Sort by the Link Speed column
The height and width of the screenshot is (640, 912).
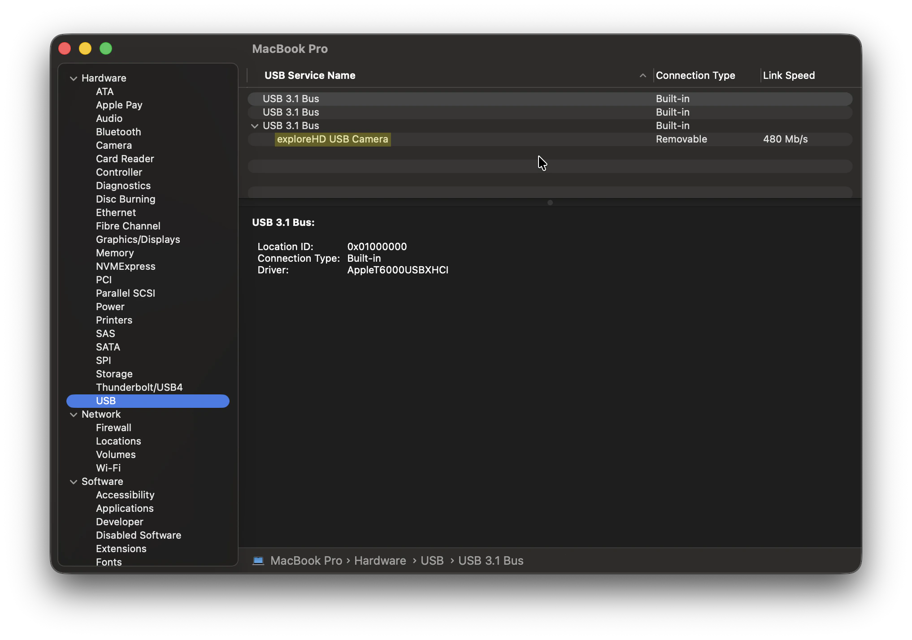click(789, 76)
